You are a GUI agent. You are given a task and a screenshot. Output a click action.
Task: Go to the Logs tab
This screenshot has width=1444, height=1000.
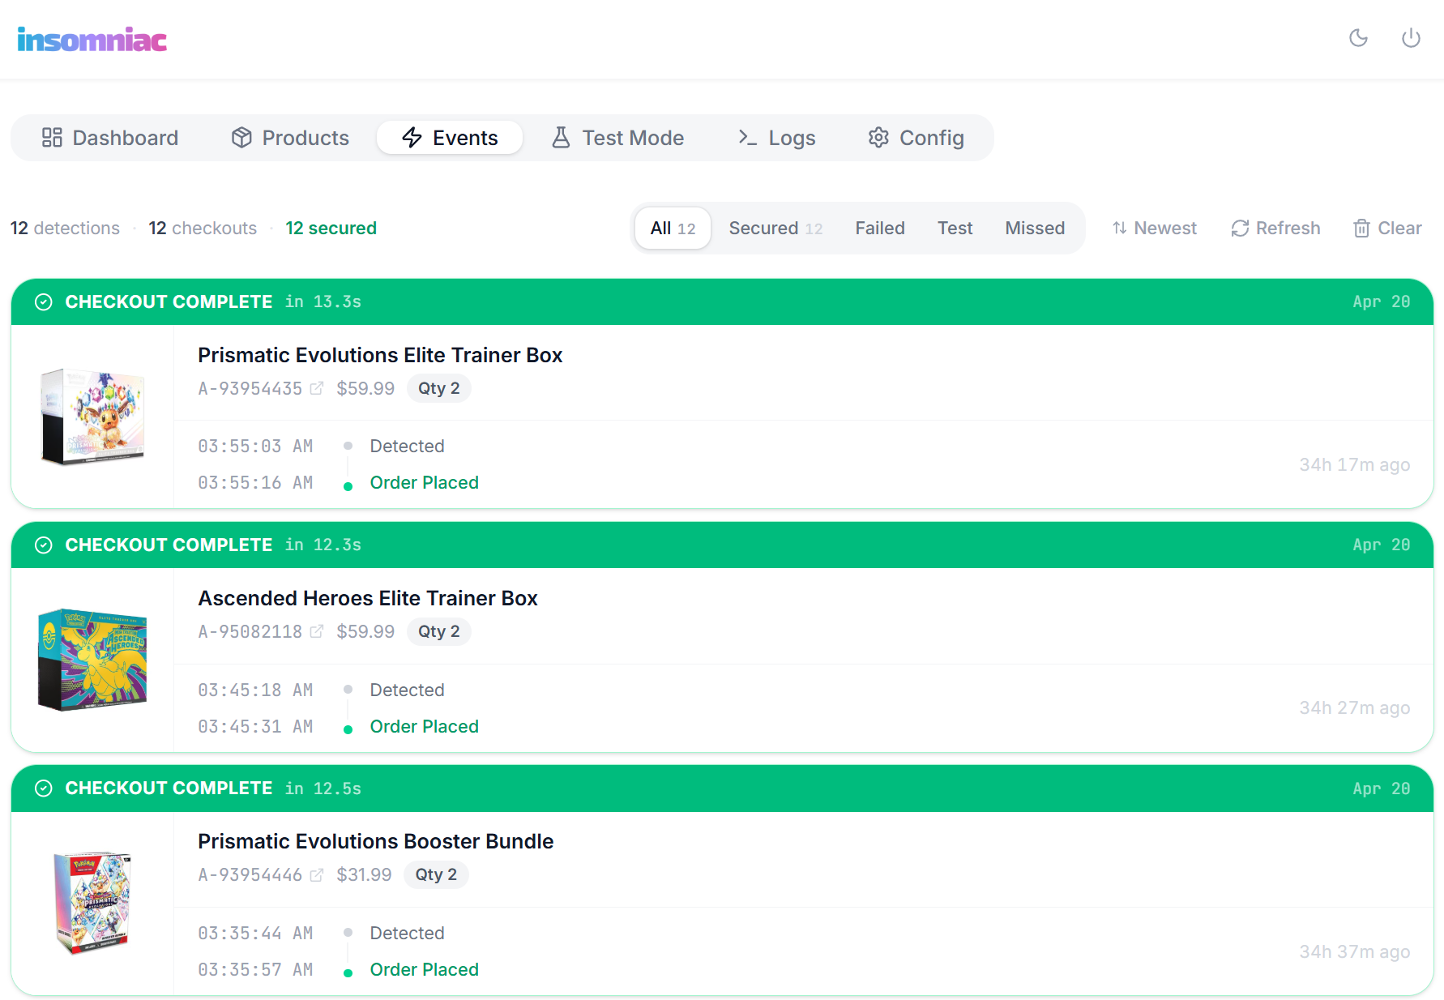[776, 138]
